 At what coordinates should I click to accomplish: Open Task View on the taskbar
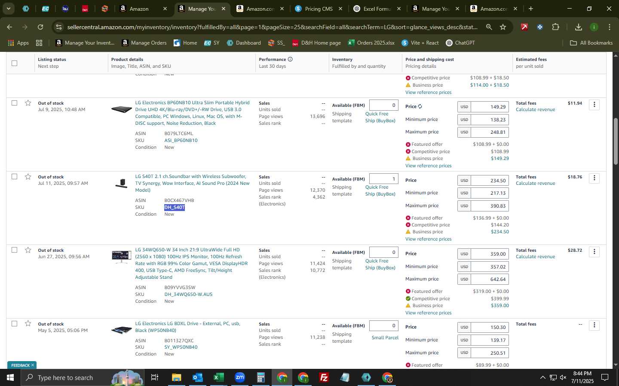pyautogui.click(x=154, y=377)
